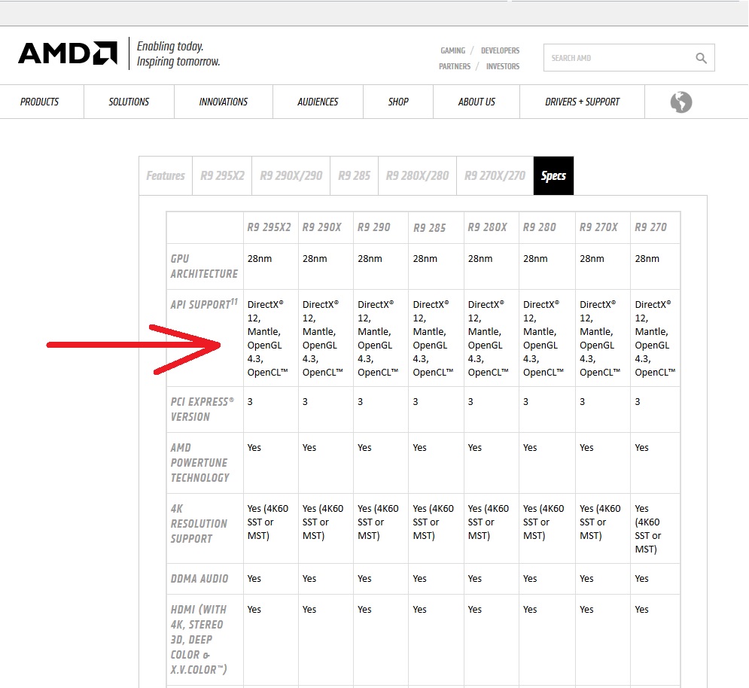Click the R9 295X2 column header
This screenshot has height=688, width=749.
coord(269,227)
